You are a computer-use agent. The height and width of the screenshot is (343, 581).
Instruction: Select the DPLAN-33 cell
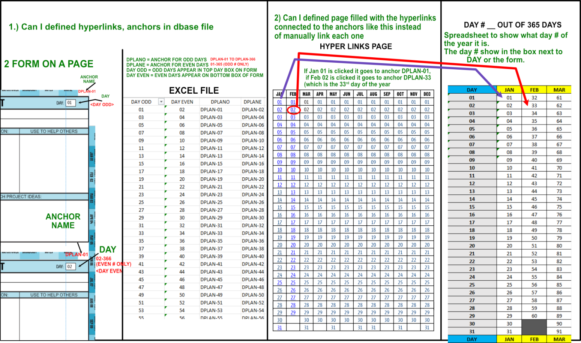211,233
